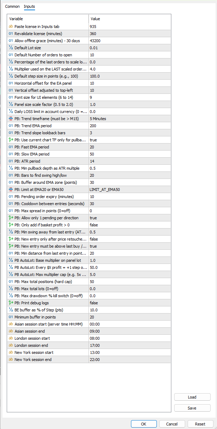Click the Reset button
The height and width of the screenshot is (429, 217).
click(x=200, y=424)
